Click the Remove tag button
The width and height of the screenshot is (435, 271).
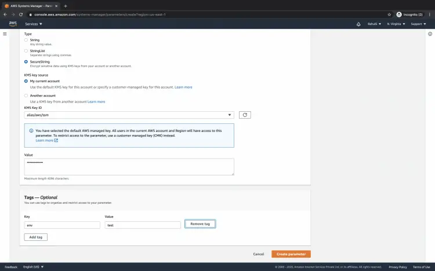(x=200, y=224)
